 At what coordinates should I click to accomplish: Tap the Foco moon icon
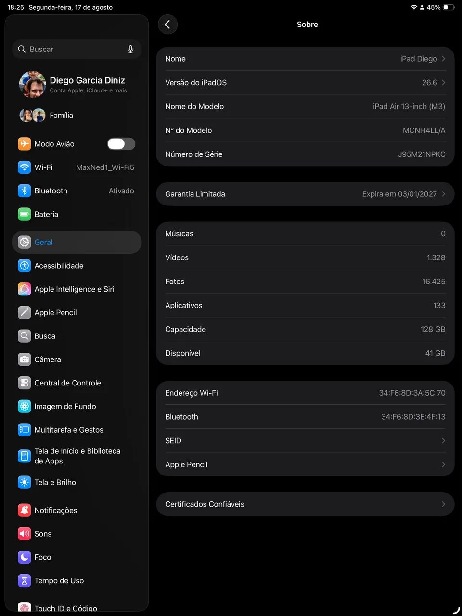pos(25,557)
